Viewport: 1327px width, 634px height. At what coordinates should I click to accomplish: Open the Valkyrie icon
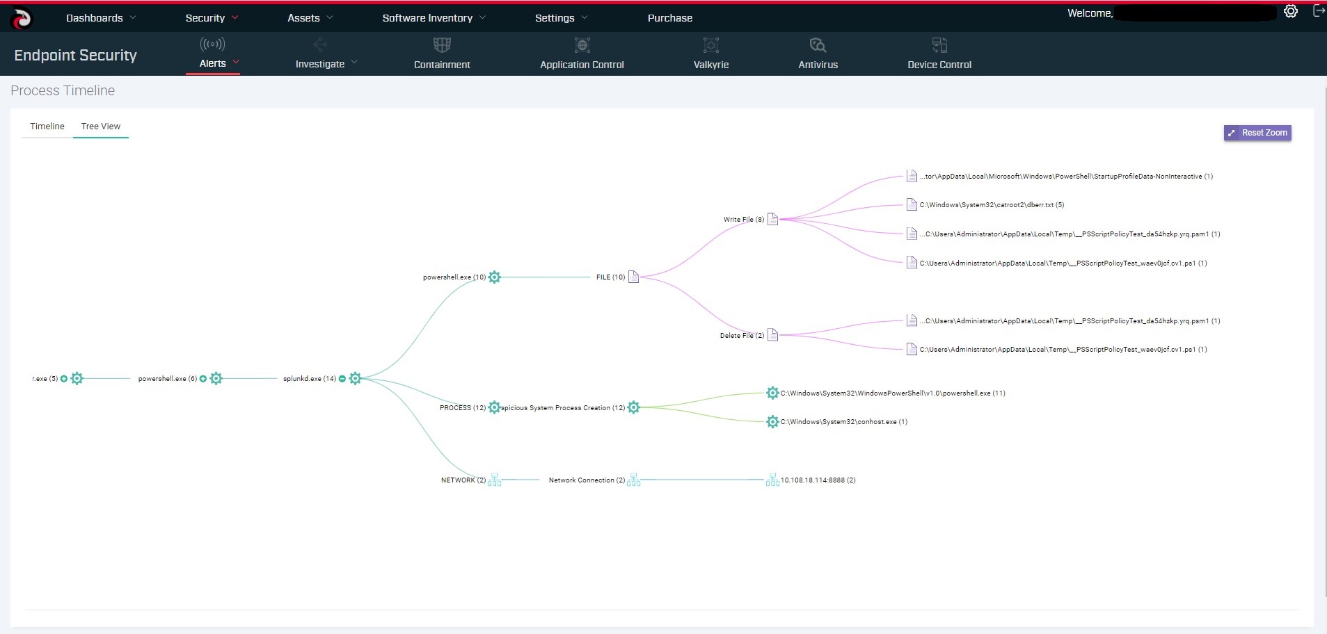click(x=710, y=45)
